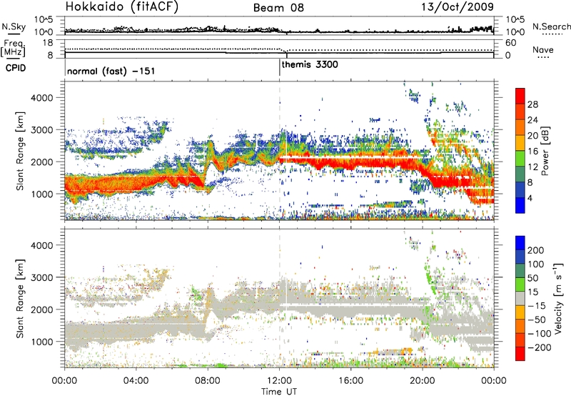This screenshot has width=571, height=396.
Task: Select the "Beam 08" heading text
Action: (x=278, y=8)
